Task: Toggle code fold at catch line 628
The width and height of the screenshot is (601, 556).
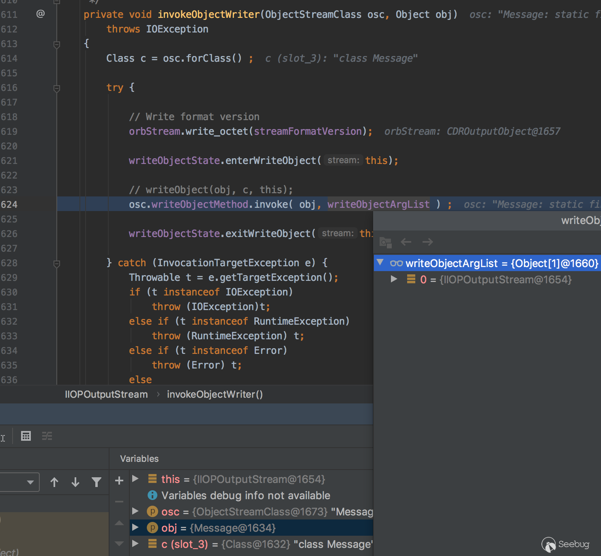Action: click(x=57, y=264)
